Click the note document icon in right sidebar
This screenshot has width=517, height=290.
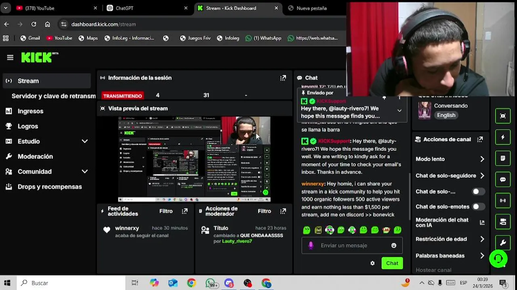[503, 158]
